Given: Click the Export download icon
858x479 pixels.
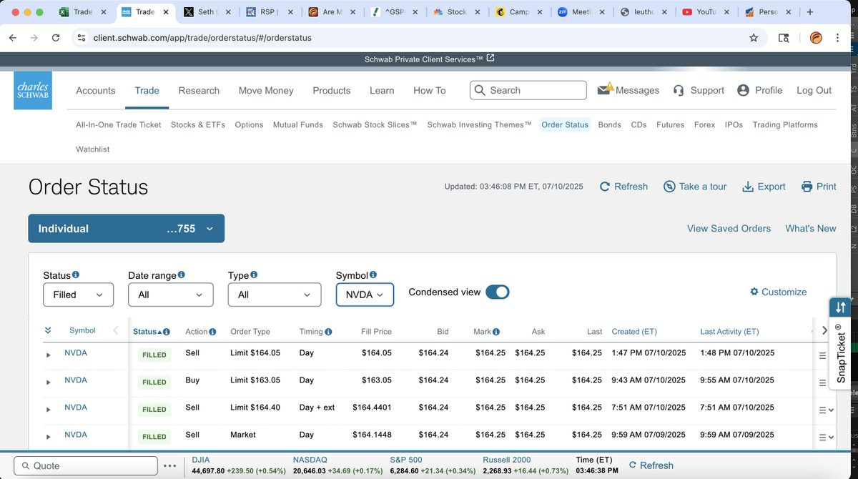Looking at the screenshot, I should pos(748,187).
